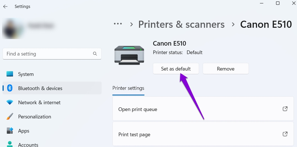Open Accounts settings category
297x147 pixels.
[x=52, y=143]
